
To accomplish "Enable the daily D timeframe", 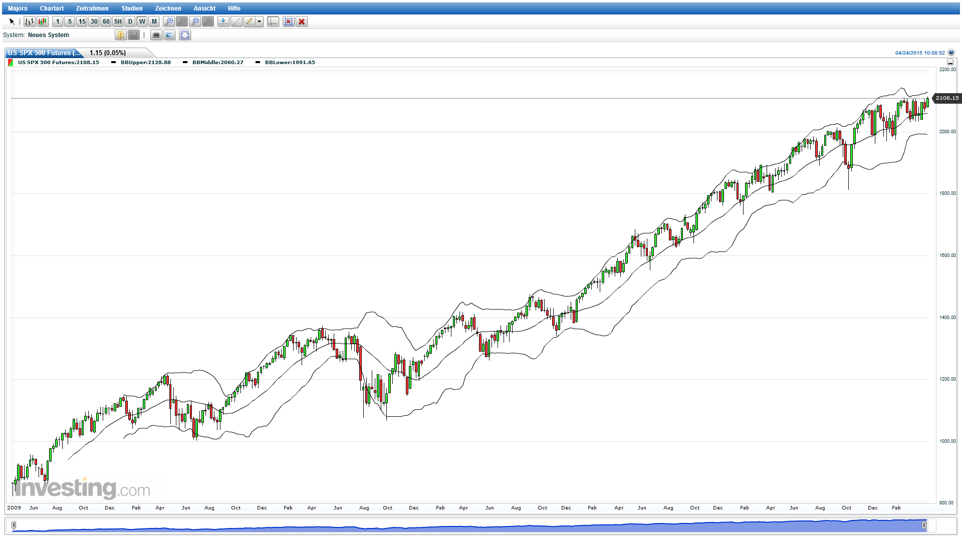I will coord(129,22).
